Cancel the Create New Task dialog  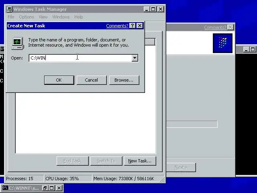pos(92,80)
